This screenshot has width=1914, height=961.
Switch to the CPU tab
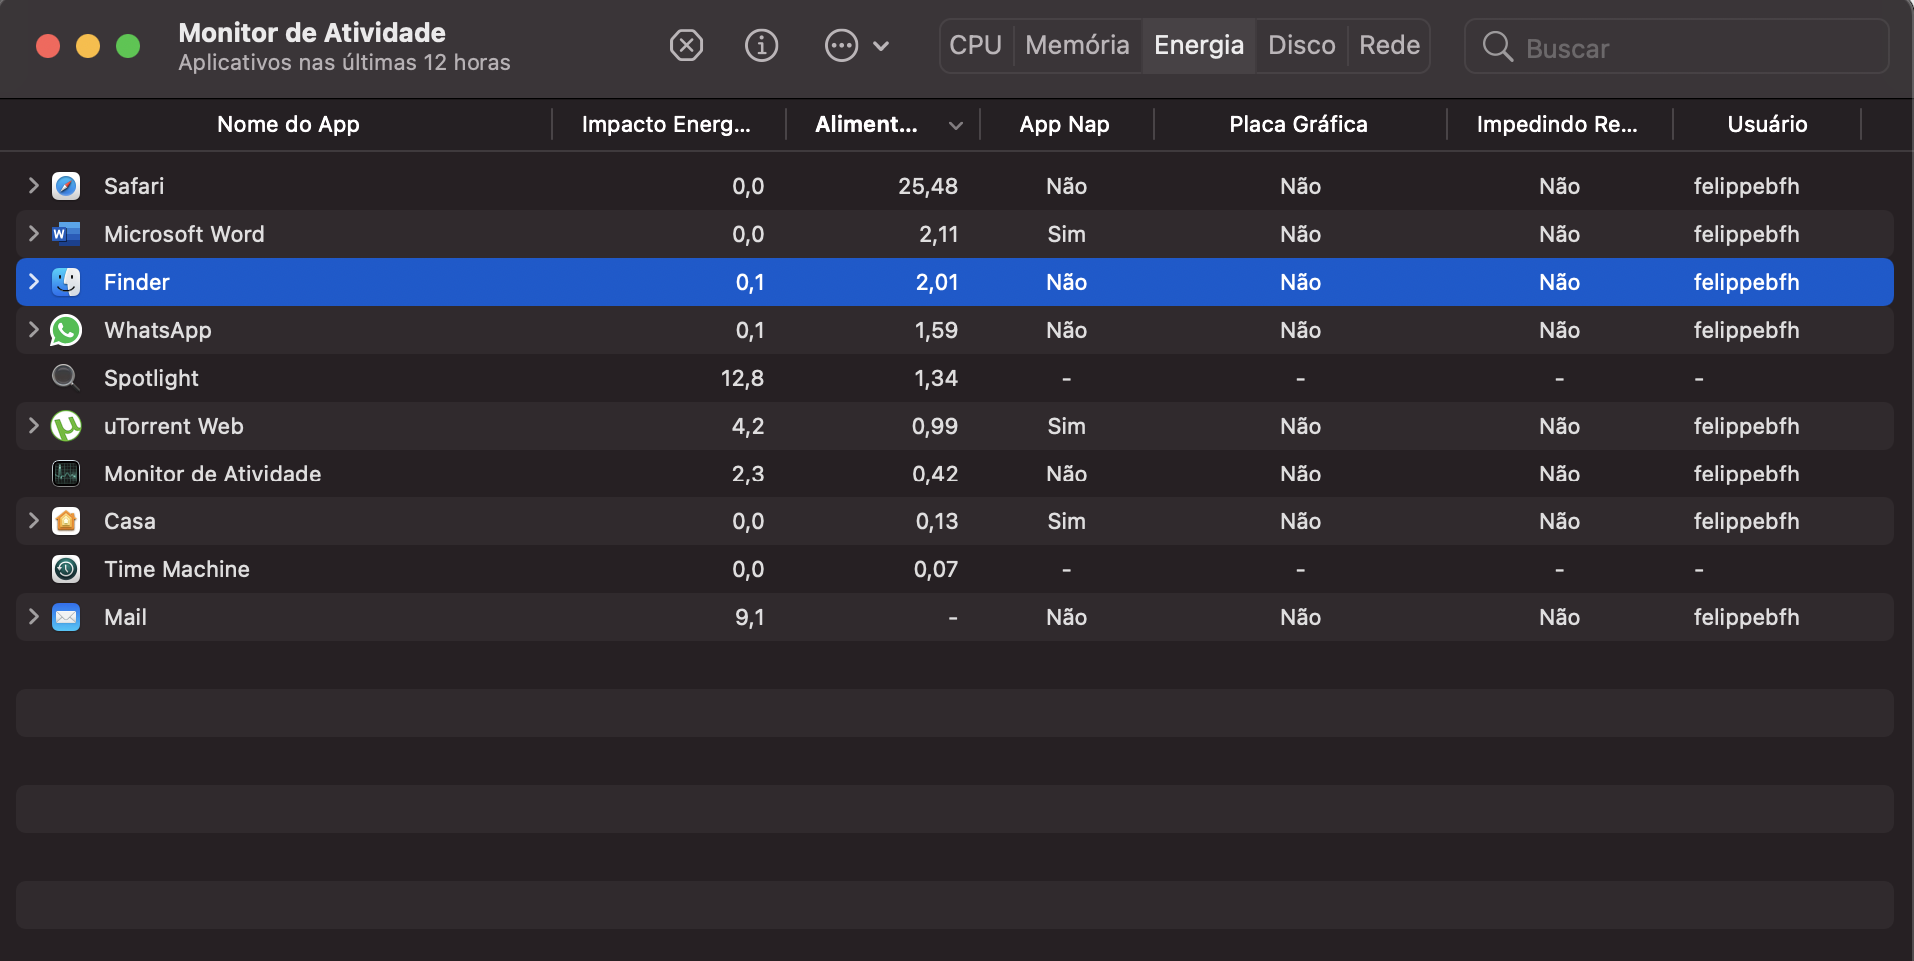click(975, 46)
